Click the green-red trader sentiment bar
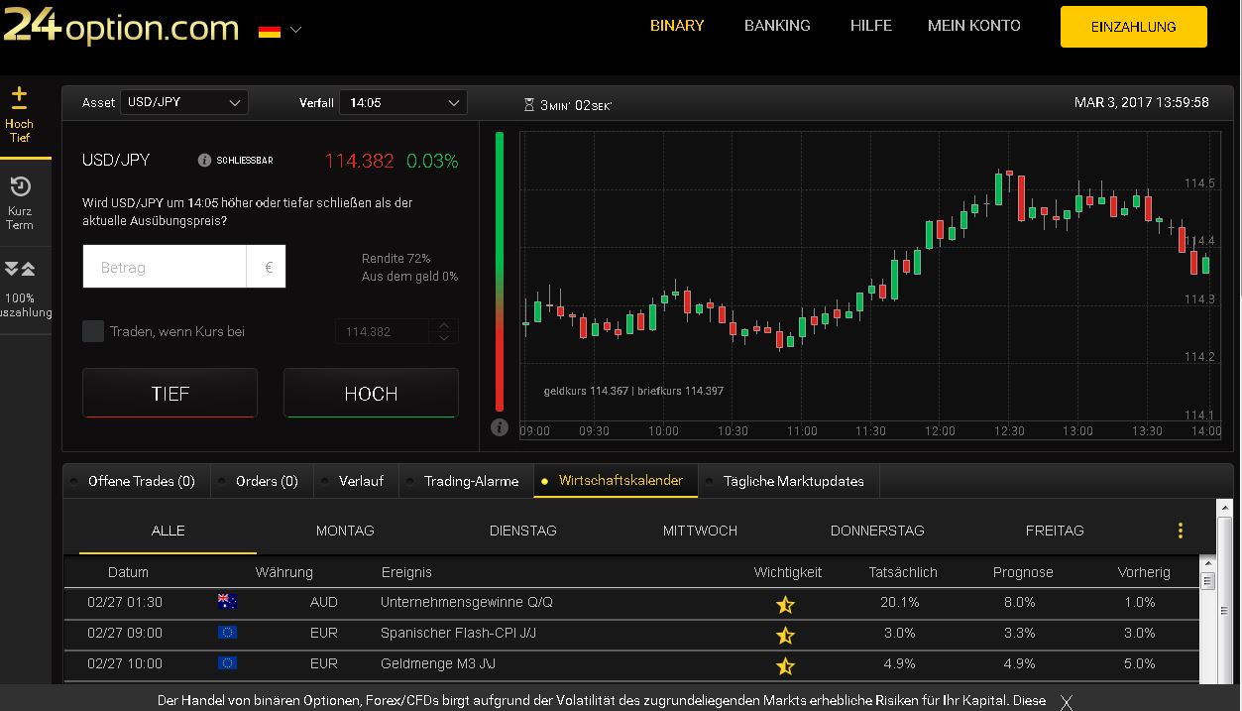 click(x=500, y=271)
